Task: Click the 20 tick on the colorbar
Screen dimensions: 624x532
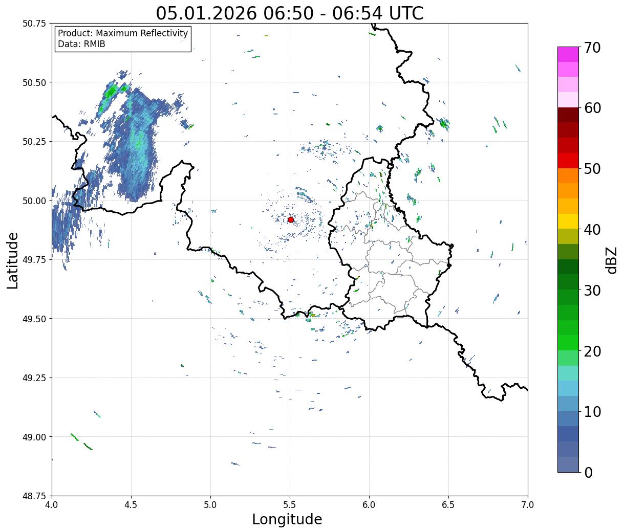Action: [592, 351]
